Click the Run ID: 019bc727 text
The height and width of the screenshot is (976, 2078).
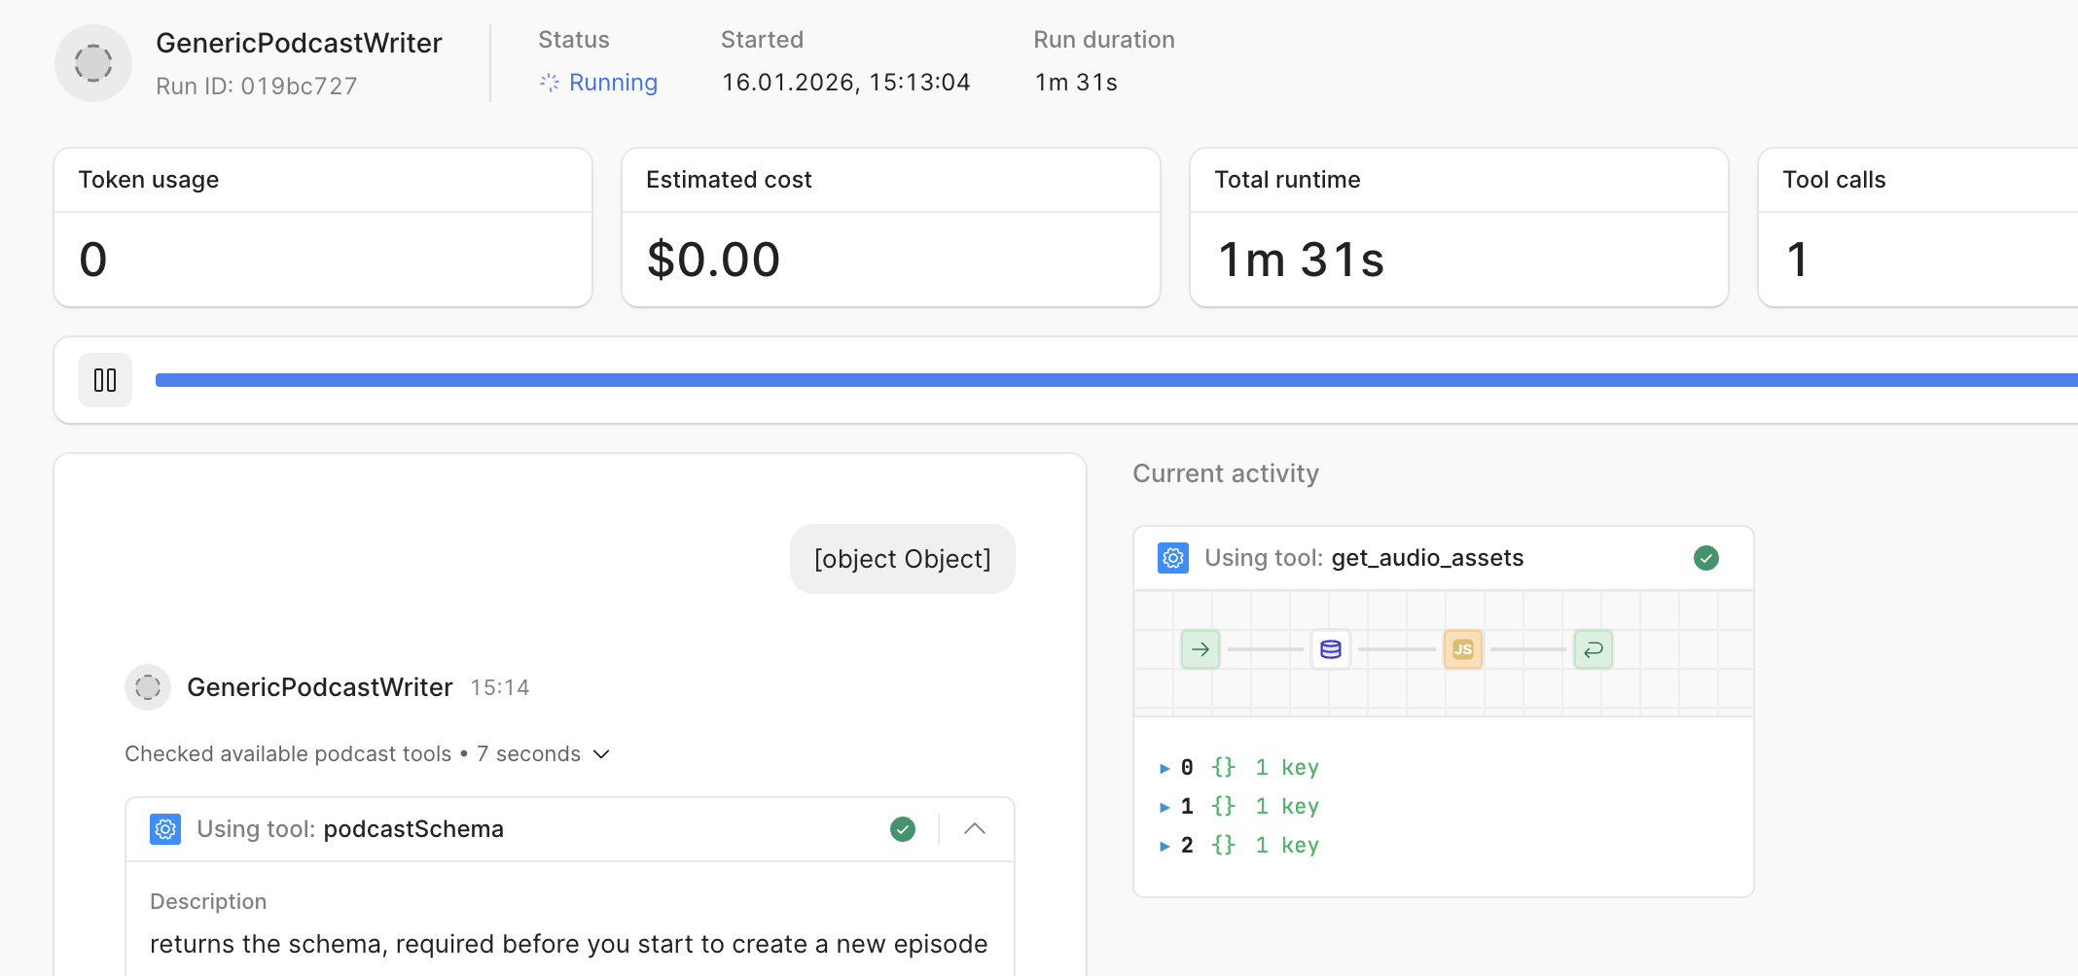[257, 86]
